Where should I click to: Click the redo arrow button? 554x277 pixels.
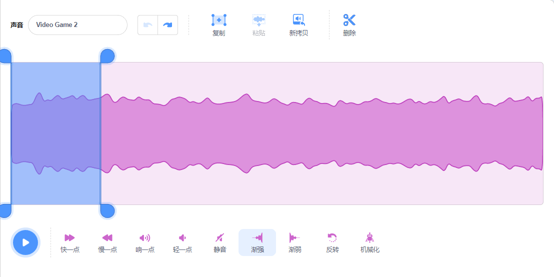point(167,25)
